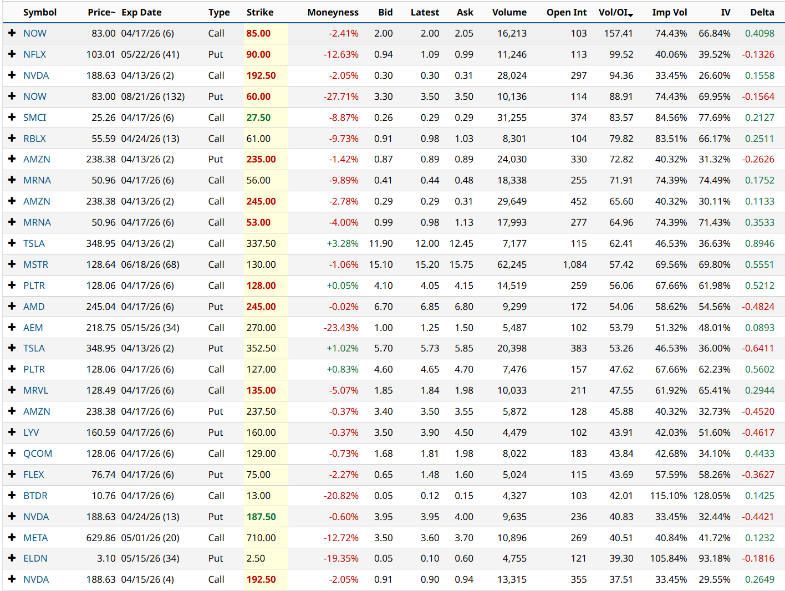This screenshot has width=785, height=591.
Task: Expand the NOW 60.00 put row
Action: click(12, 96)
